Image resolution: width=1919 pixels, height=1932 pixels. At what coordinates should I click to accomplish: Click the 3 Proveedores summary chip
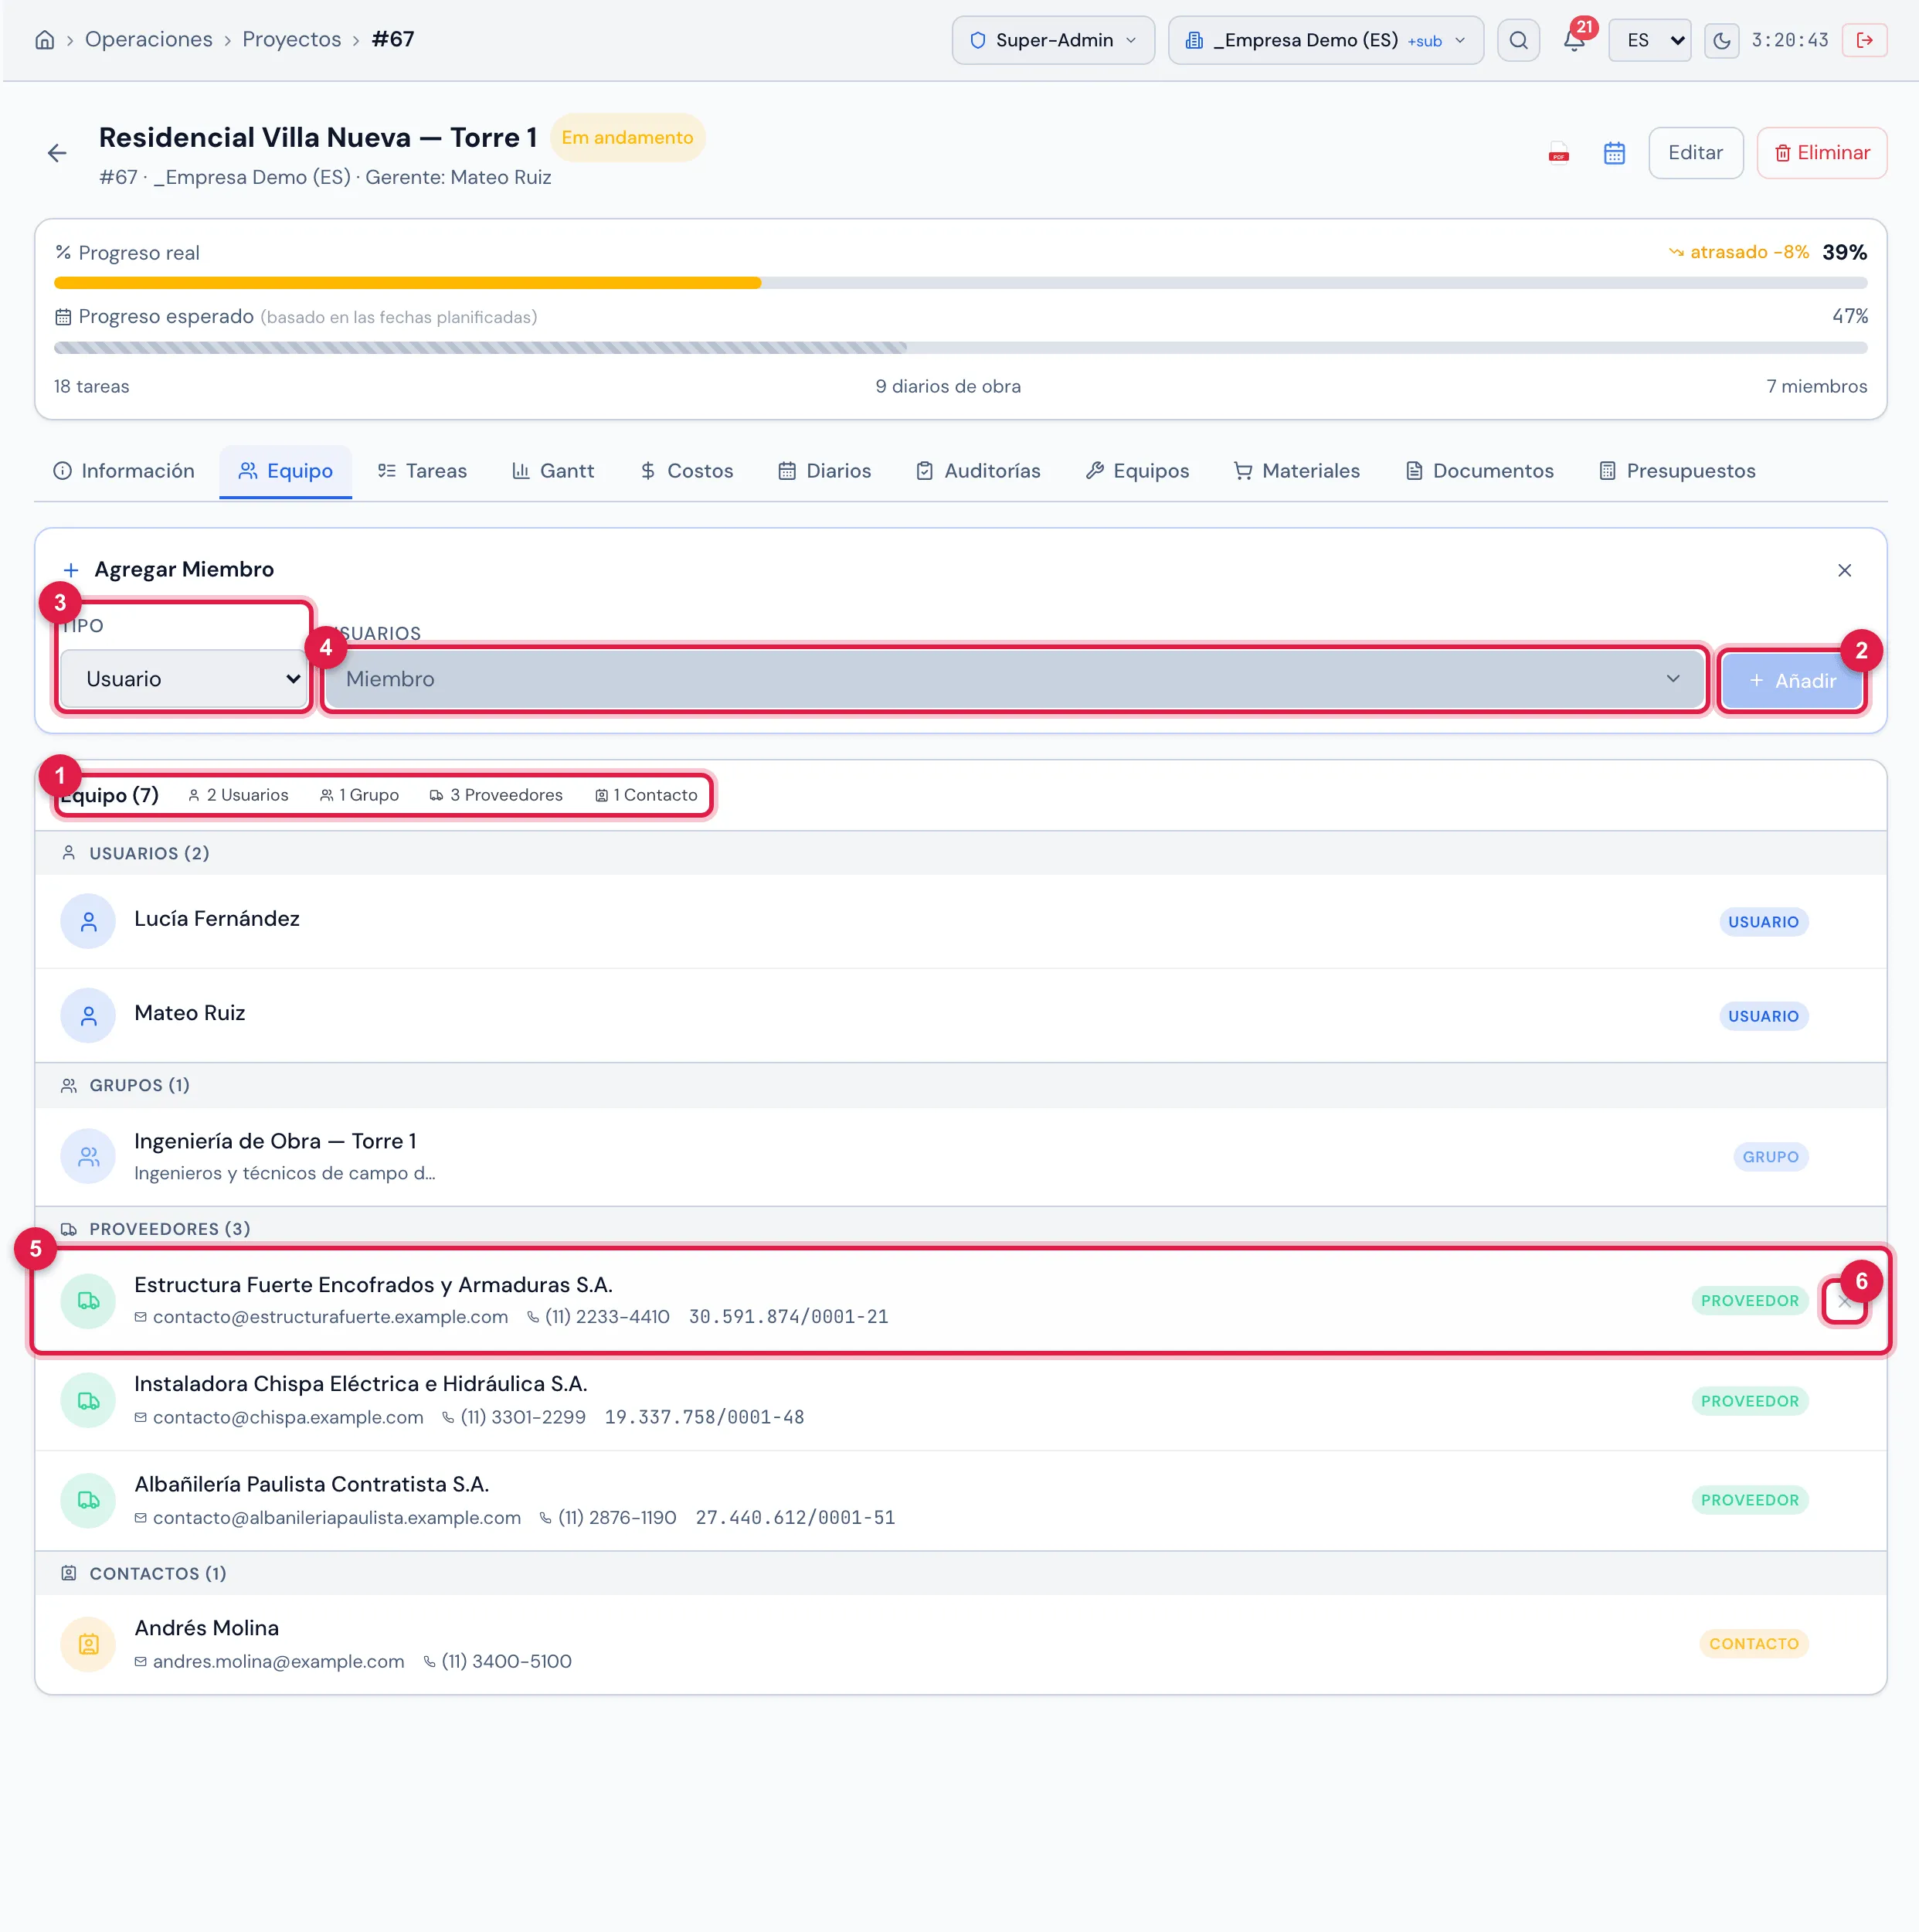(496, 795)
